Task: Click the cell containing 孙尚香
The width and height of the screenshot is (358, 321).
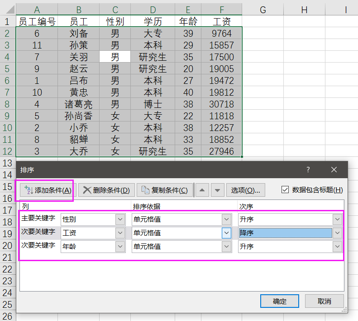Action: [x=79, y=116]
